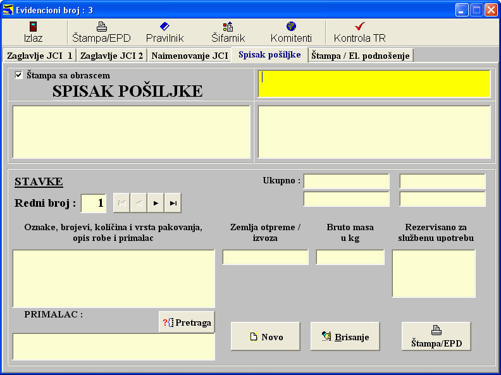Click the Brisanje delete button
The height and width of the screenshot is (375, 501).
point(345,336)
